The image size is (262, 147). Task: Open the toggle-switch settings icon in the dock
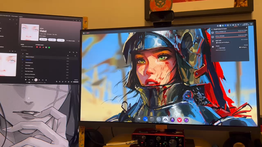tap(139, 119)
